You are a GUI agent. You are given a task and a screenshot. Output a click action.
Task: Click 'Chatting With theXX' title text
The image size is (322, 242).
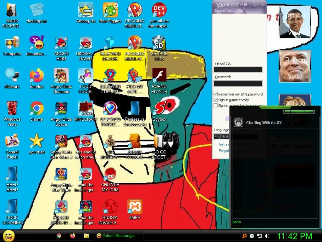[264, 123]
